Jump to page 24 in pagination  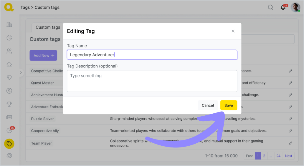pos(278,156)
